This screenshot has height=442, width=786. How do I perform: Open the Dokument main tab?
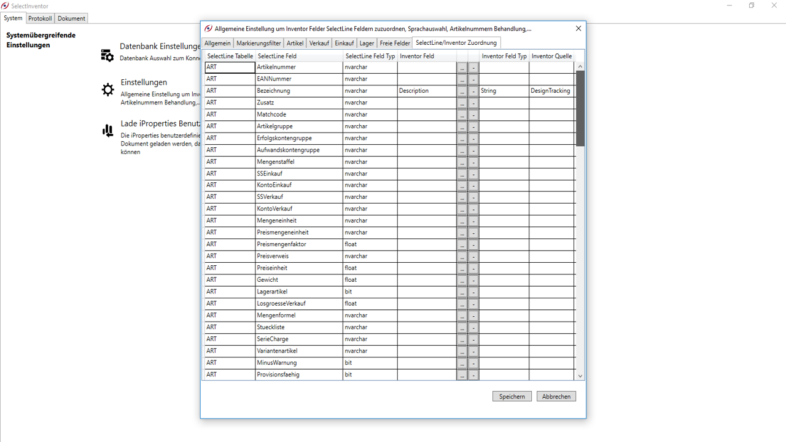(71, 18)
